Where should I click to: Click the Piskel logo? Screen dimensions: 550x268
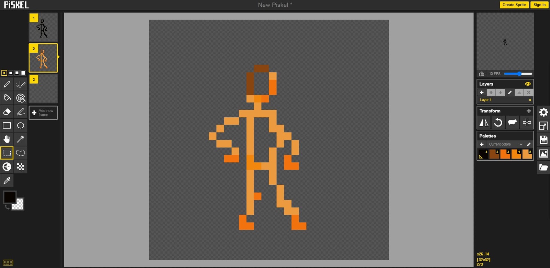pyautogui.click(x=16, y=5)
